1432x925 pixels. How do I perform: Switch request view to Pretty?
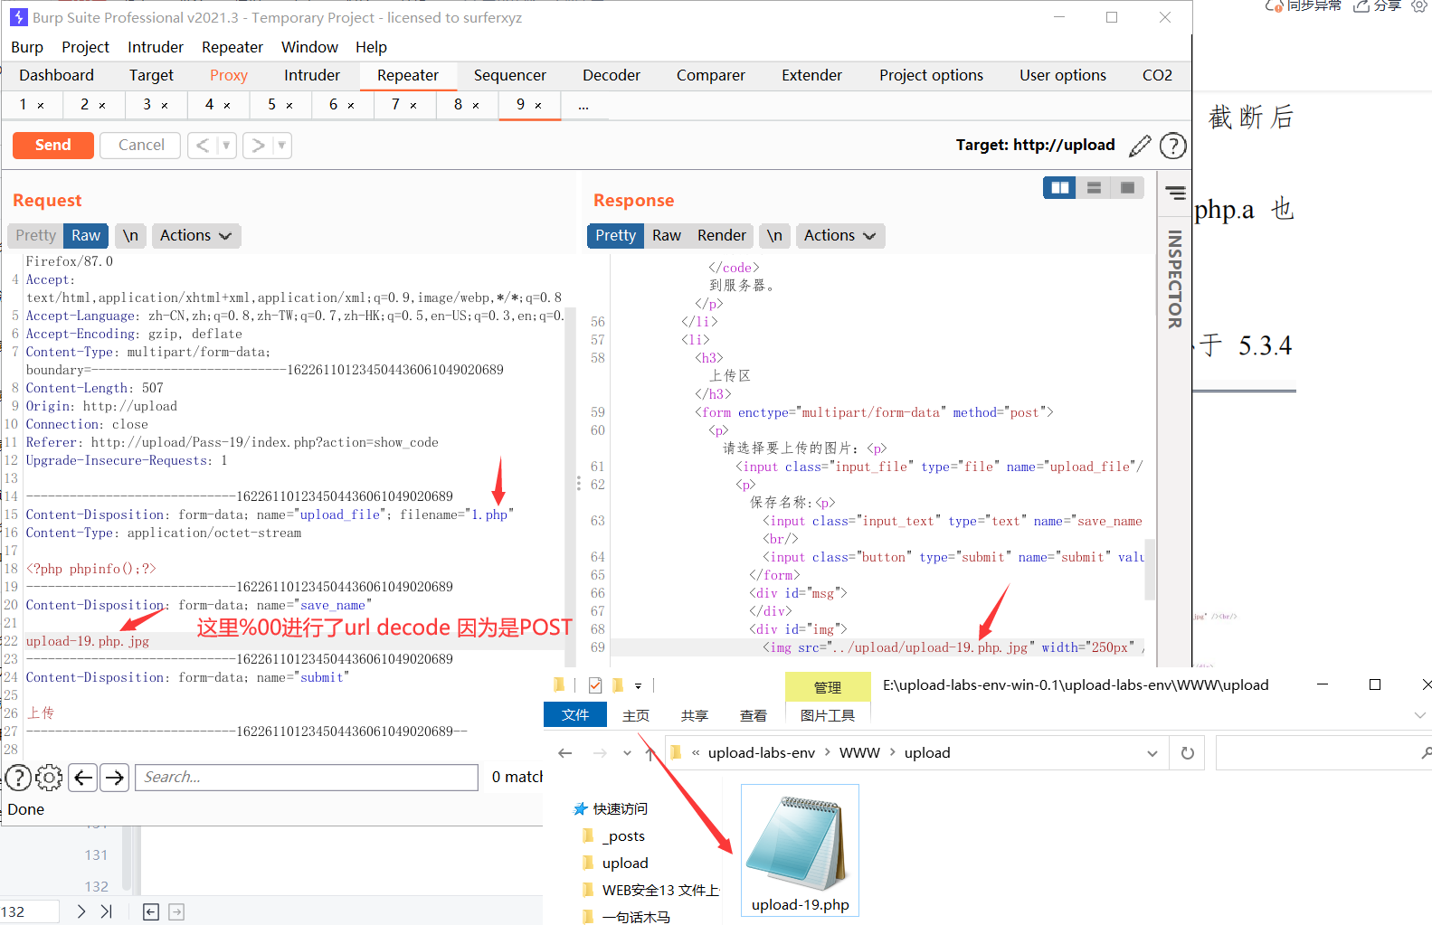point(35,235)
